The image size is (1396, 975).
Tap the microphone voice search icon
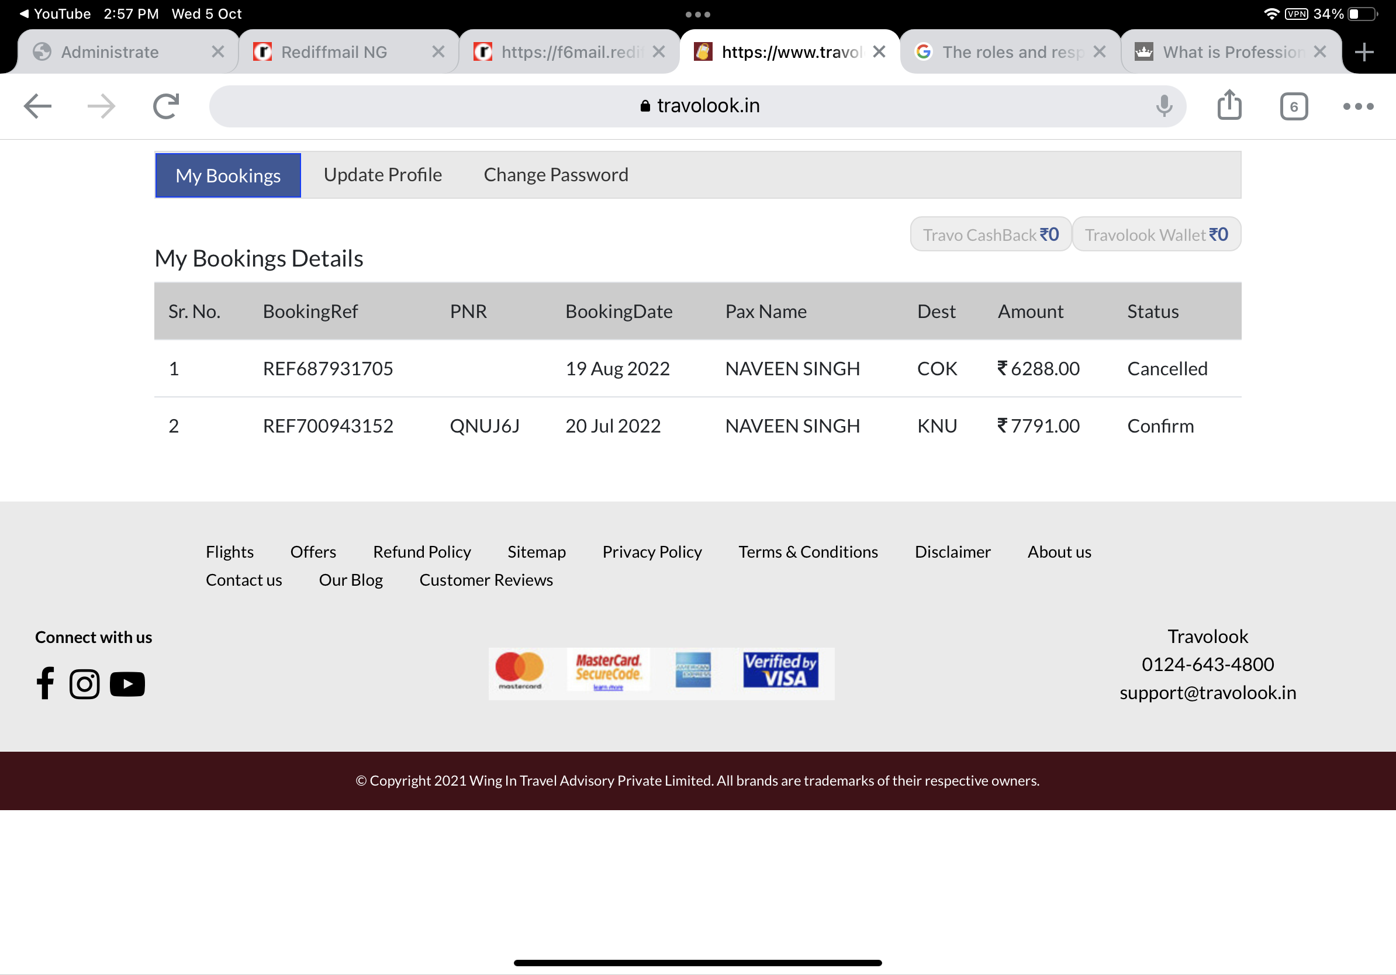(1164, 106)
